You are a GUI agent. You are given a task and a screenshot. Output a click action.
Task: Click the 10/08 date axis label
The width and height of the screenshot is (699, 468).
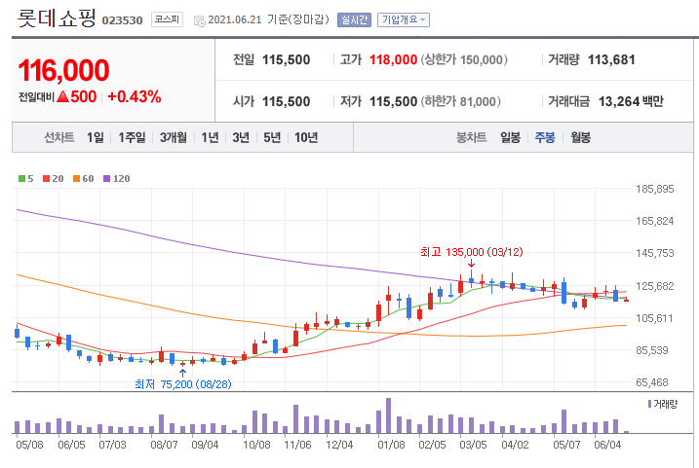tap(256, 445)
